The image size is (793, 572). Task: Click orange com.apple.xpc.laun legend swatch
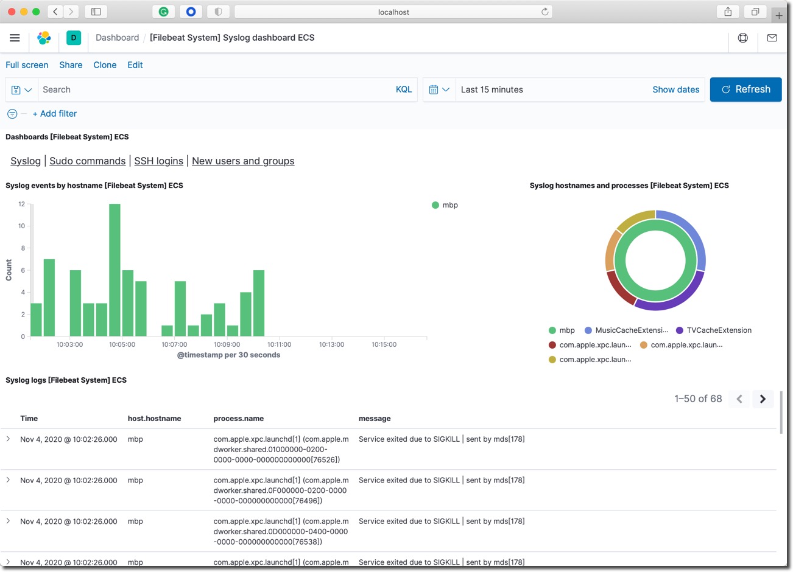(644, 345)
